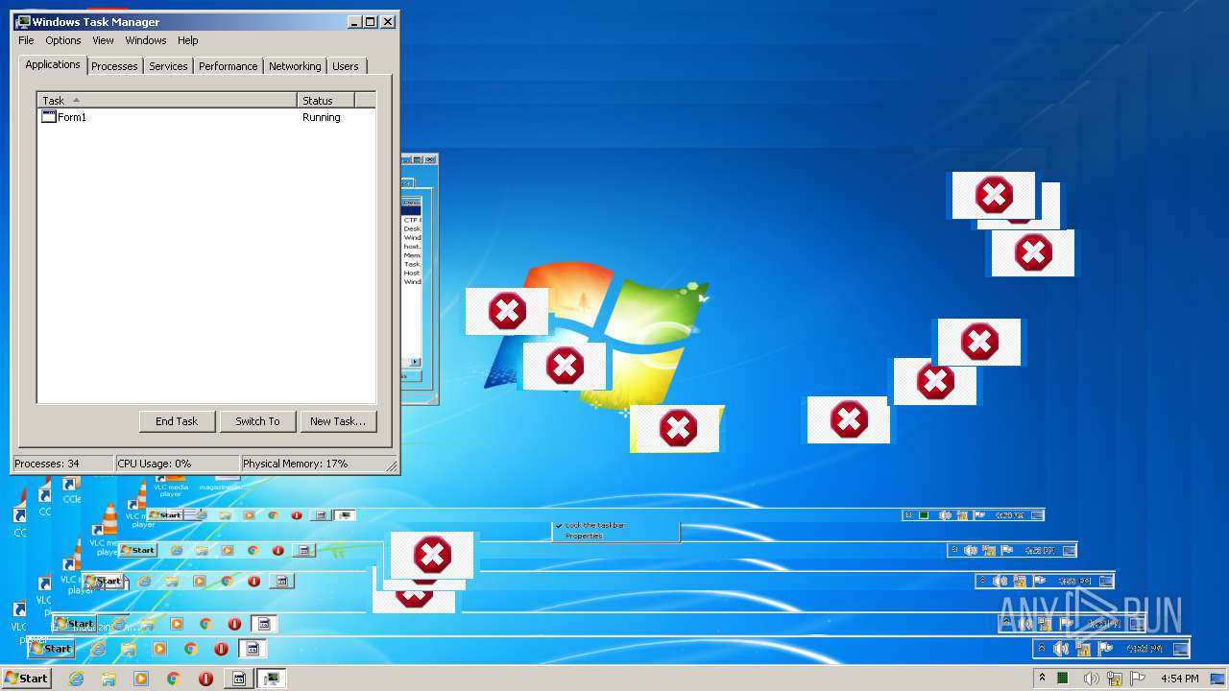
Task: Click the New Task... button
Action: tap(338, 421)
